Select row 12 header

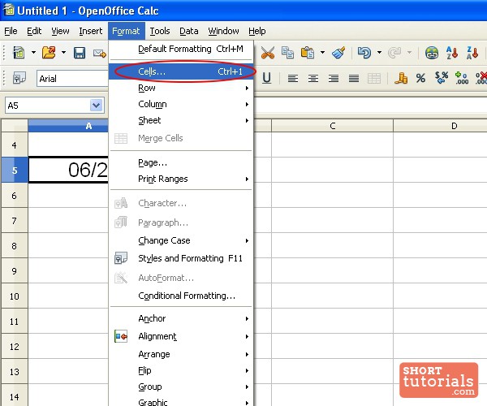pyautogui.click(x=15, y=347)
